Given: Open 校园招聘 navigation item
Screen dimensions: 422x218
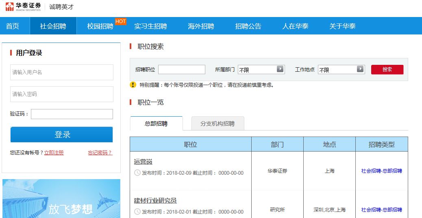Looking at the screenshot, I should (100, 26).
